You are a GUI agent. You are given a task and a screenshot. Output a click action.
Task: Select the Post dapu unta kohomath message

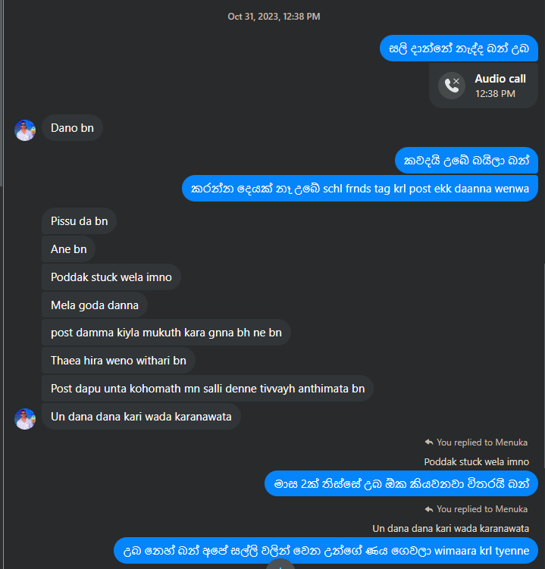point(208,388)
